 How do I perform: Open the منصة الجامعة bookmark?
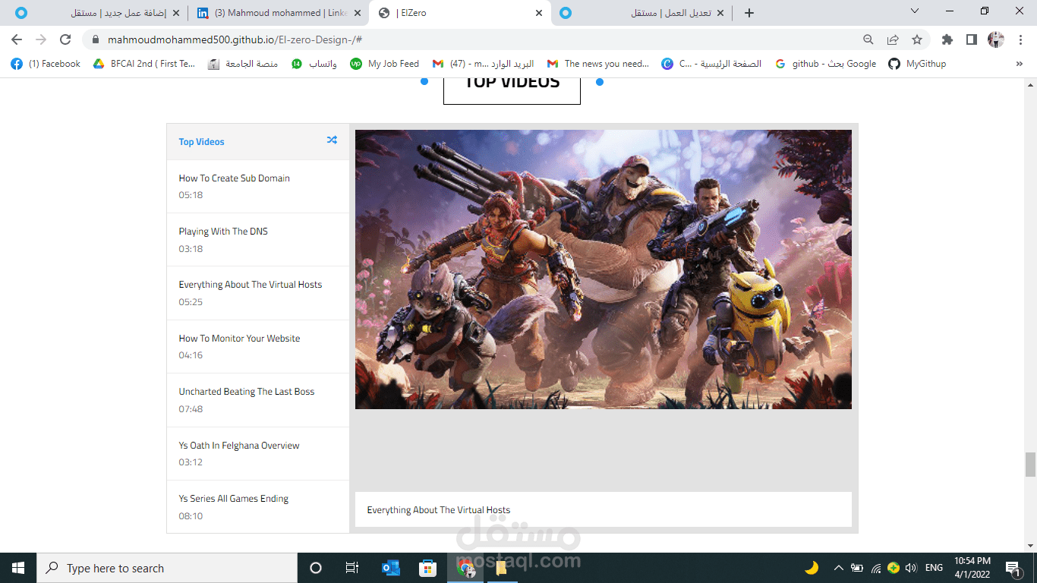tap(243, 64)
